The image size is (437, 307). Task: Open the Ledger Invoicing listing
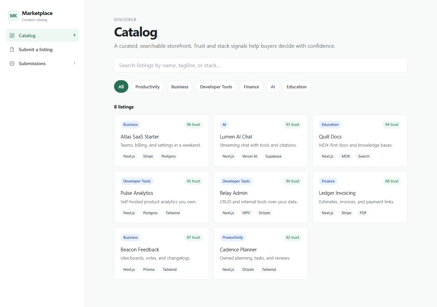pyautogui.click(x=360, y=197)
